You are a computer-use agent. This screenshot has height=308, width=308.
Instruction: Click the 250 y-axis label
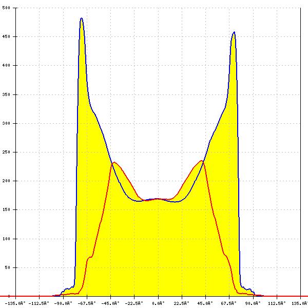pyautogui.click(x=6, y=152)
